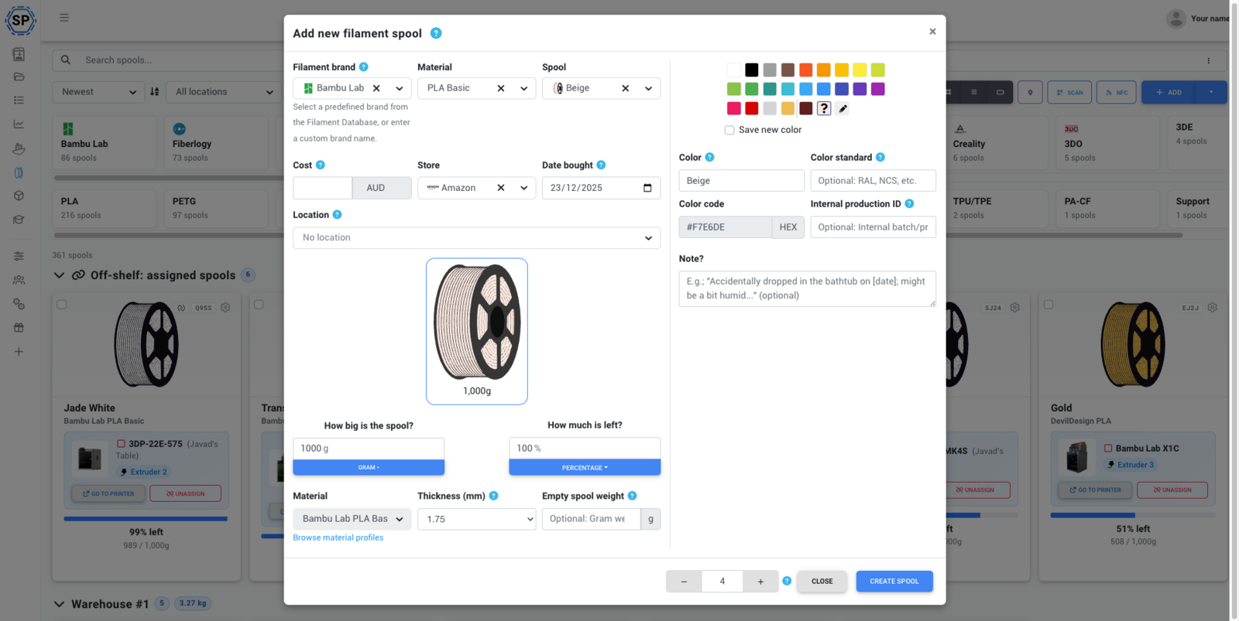Open three-dot options menu in the search bar

pyautogui.click(x=1208, y=60)
